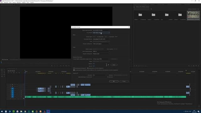Enable the Maximum render quality checkbox
Image resolution: width=201 pixels, height=113 pixels.
[x=88, y=68]
